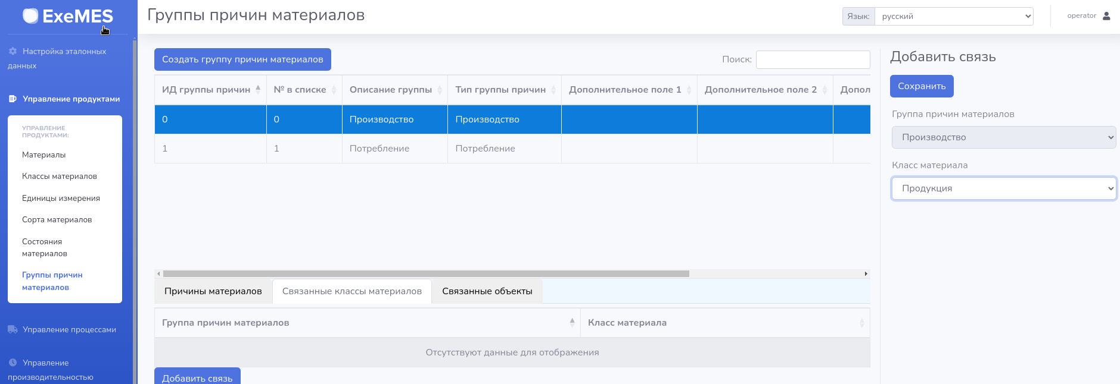Click the Добавить связь button below the table
1120x384 pixels.
tap(197, 377)
